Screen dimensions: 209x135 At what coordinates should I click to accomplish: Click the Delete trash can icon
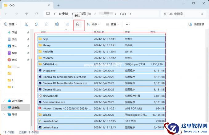click(x=78, y=24)
